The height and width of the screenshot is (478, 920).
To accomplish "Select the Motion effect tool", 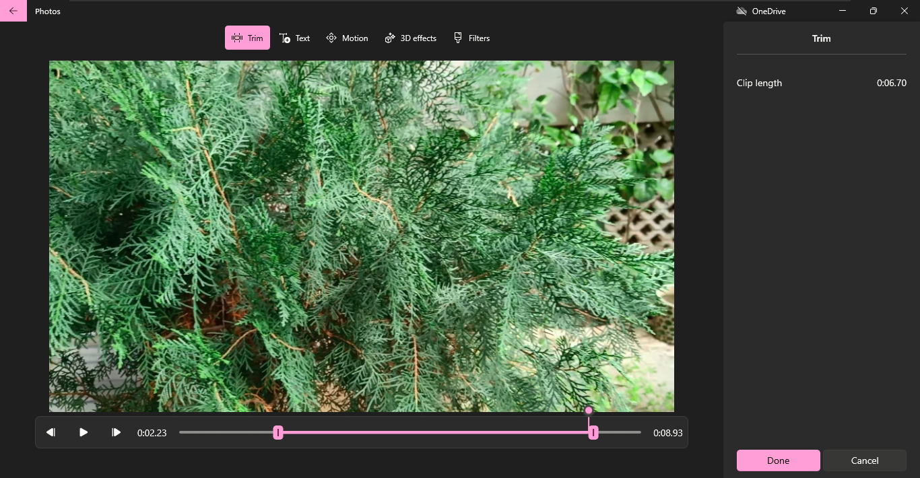I will click(347, 38).
